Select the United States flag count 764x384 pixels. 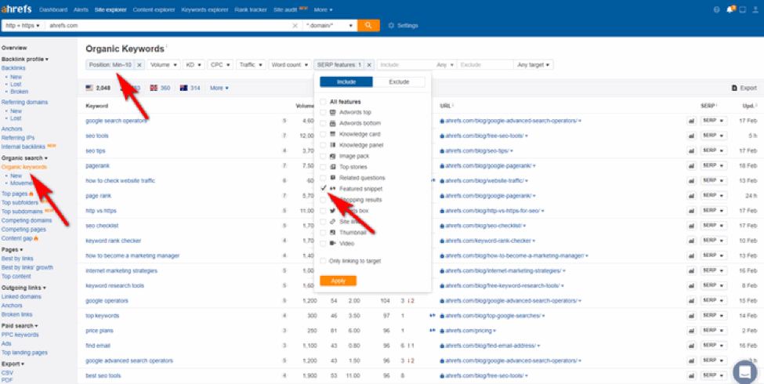98,89
